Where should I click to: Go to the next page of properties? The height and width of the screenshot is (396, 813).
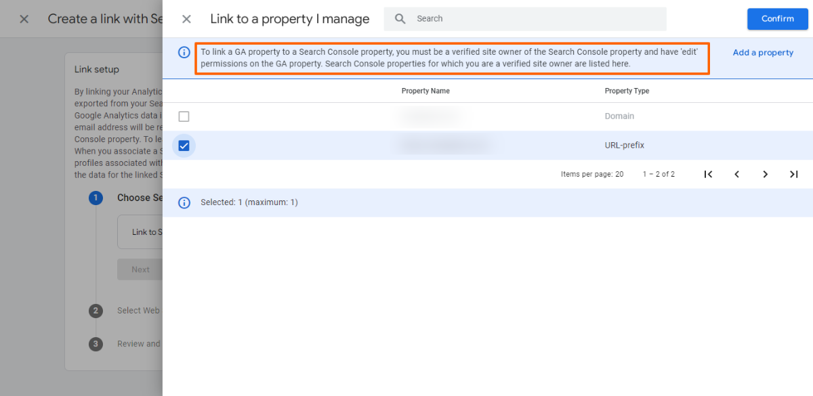765,174
